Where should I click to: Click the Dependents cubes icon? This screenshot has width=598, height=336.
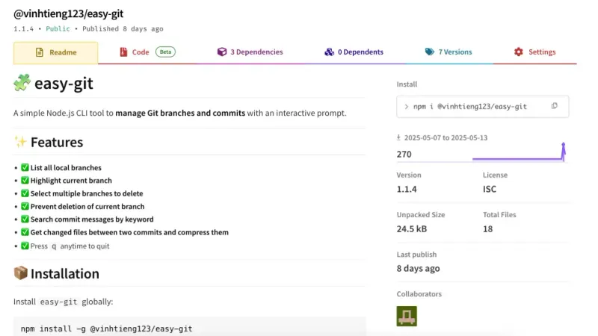[x=329, y=52]
